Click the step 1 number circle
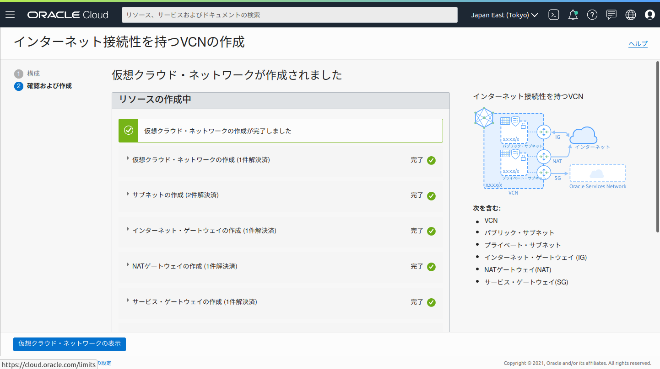 18,74
